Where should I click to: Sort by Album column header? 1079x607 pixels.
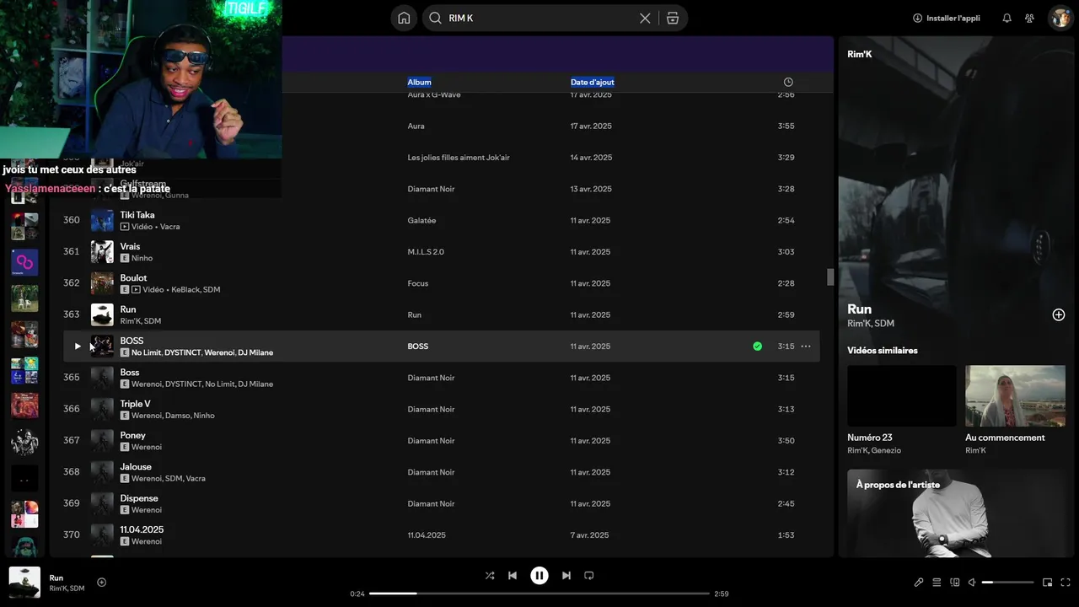419,82
